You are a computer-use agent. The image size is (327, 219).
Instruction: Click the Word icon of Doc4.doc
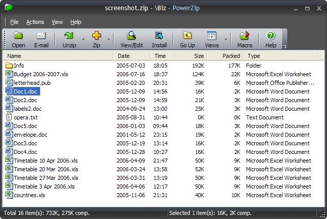click(9, 152)
